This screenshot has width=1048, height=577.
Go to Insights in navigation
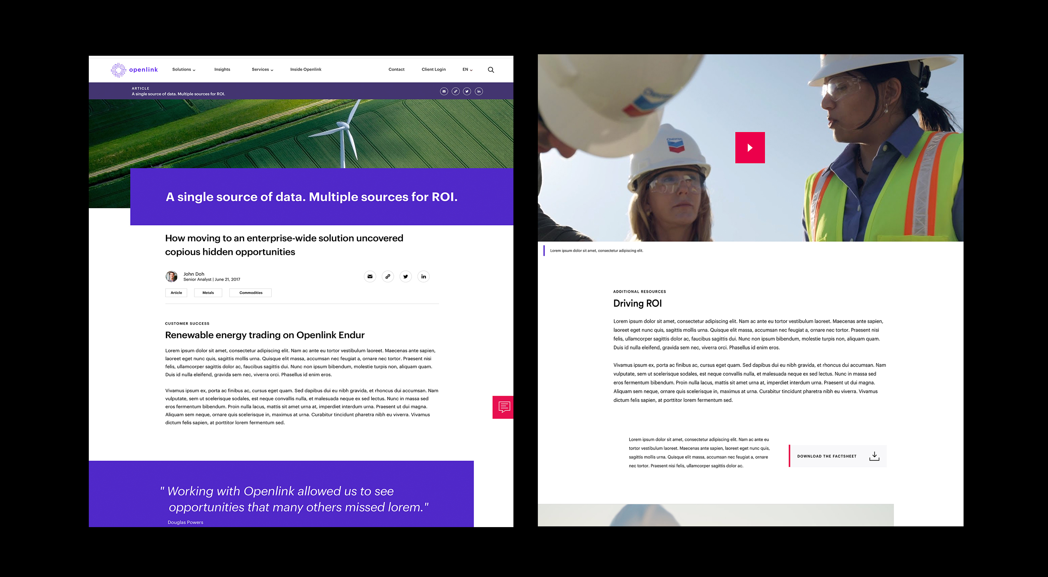[222, 70]
